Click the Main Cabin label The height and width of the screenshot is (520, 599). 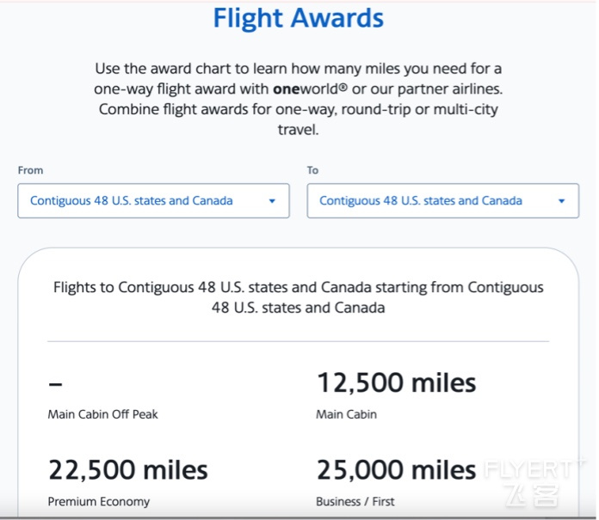[x=347, y=414]
